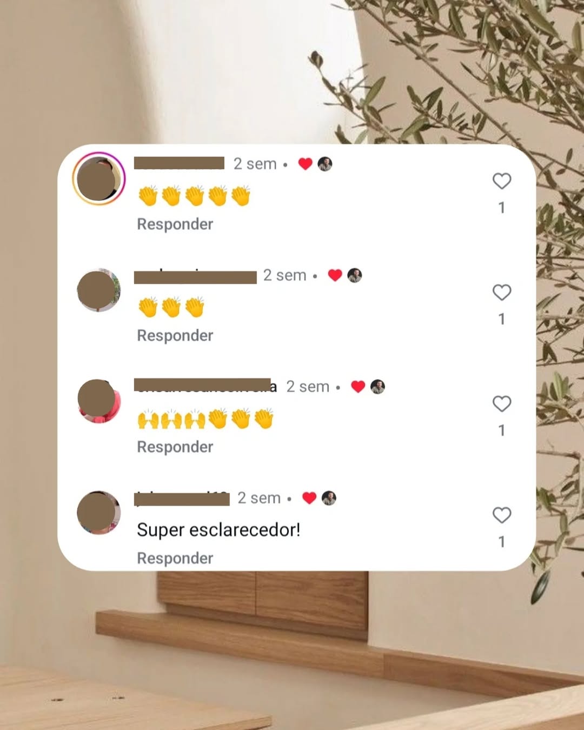Click the red heart beside the second comment
This screenshot has height=730, width=584.
point(335,275)
